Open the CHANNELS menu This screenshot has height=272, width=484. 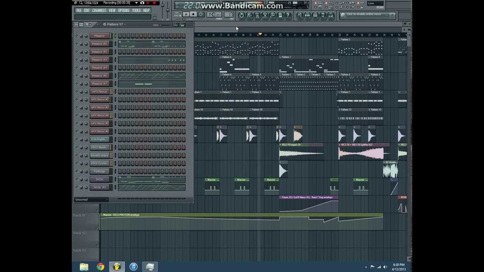click(x=99, y=11)
